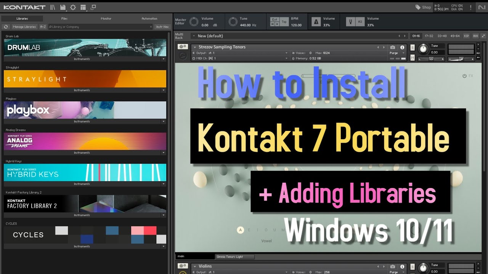Open the Shop tag button

[423, 7]
